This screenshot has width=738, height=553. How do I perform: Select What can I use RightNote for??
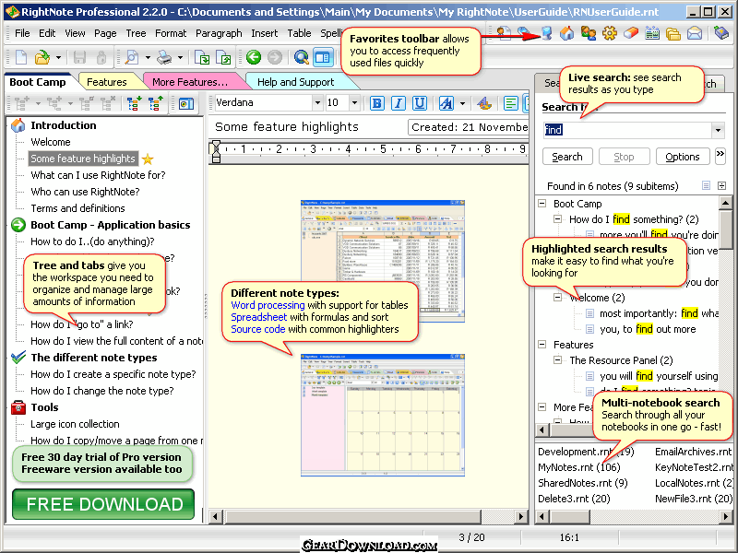point(98,175)
